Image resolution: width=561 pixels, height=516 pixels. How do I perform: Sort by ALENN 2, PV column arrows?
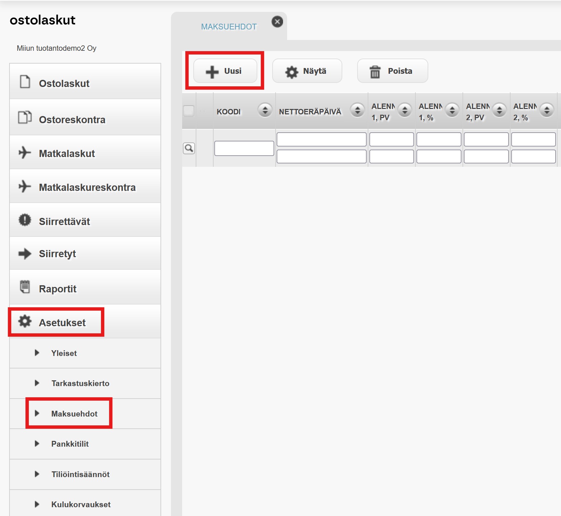499,110
